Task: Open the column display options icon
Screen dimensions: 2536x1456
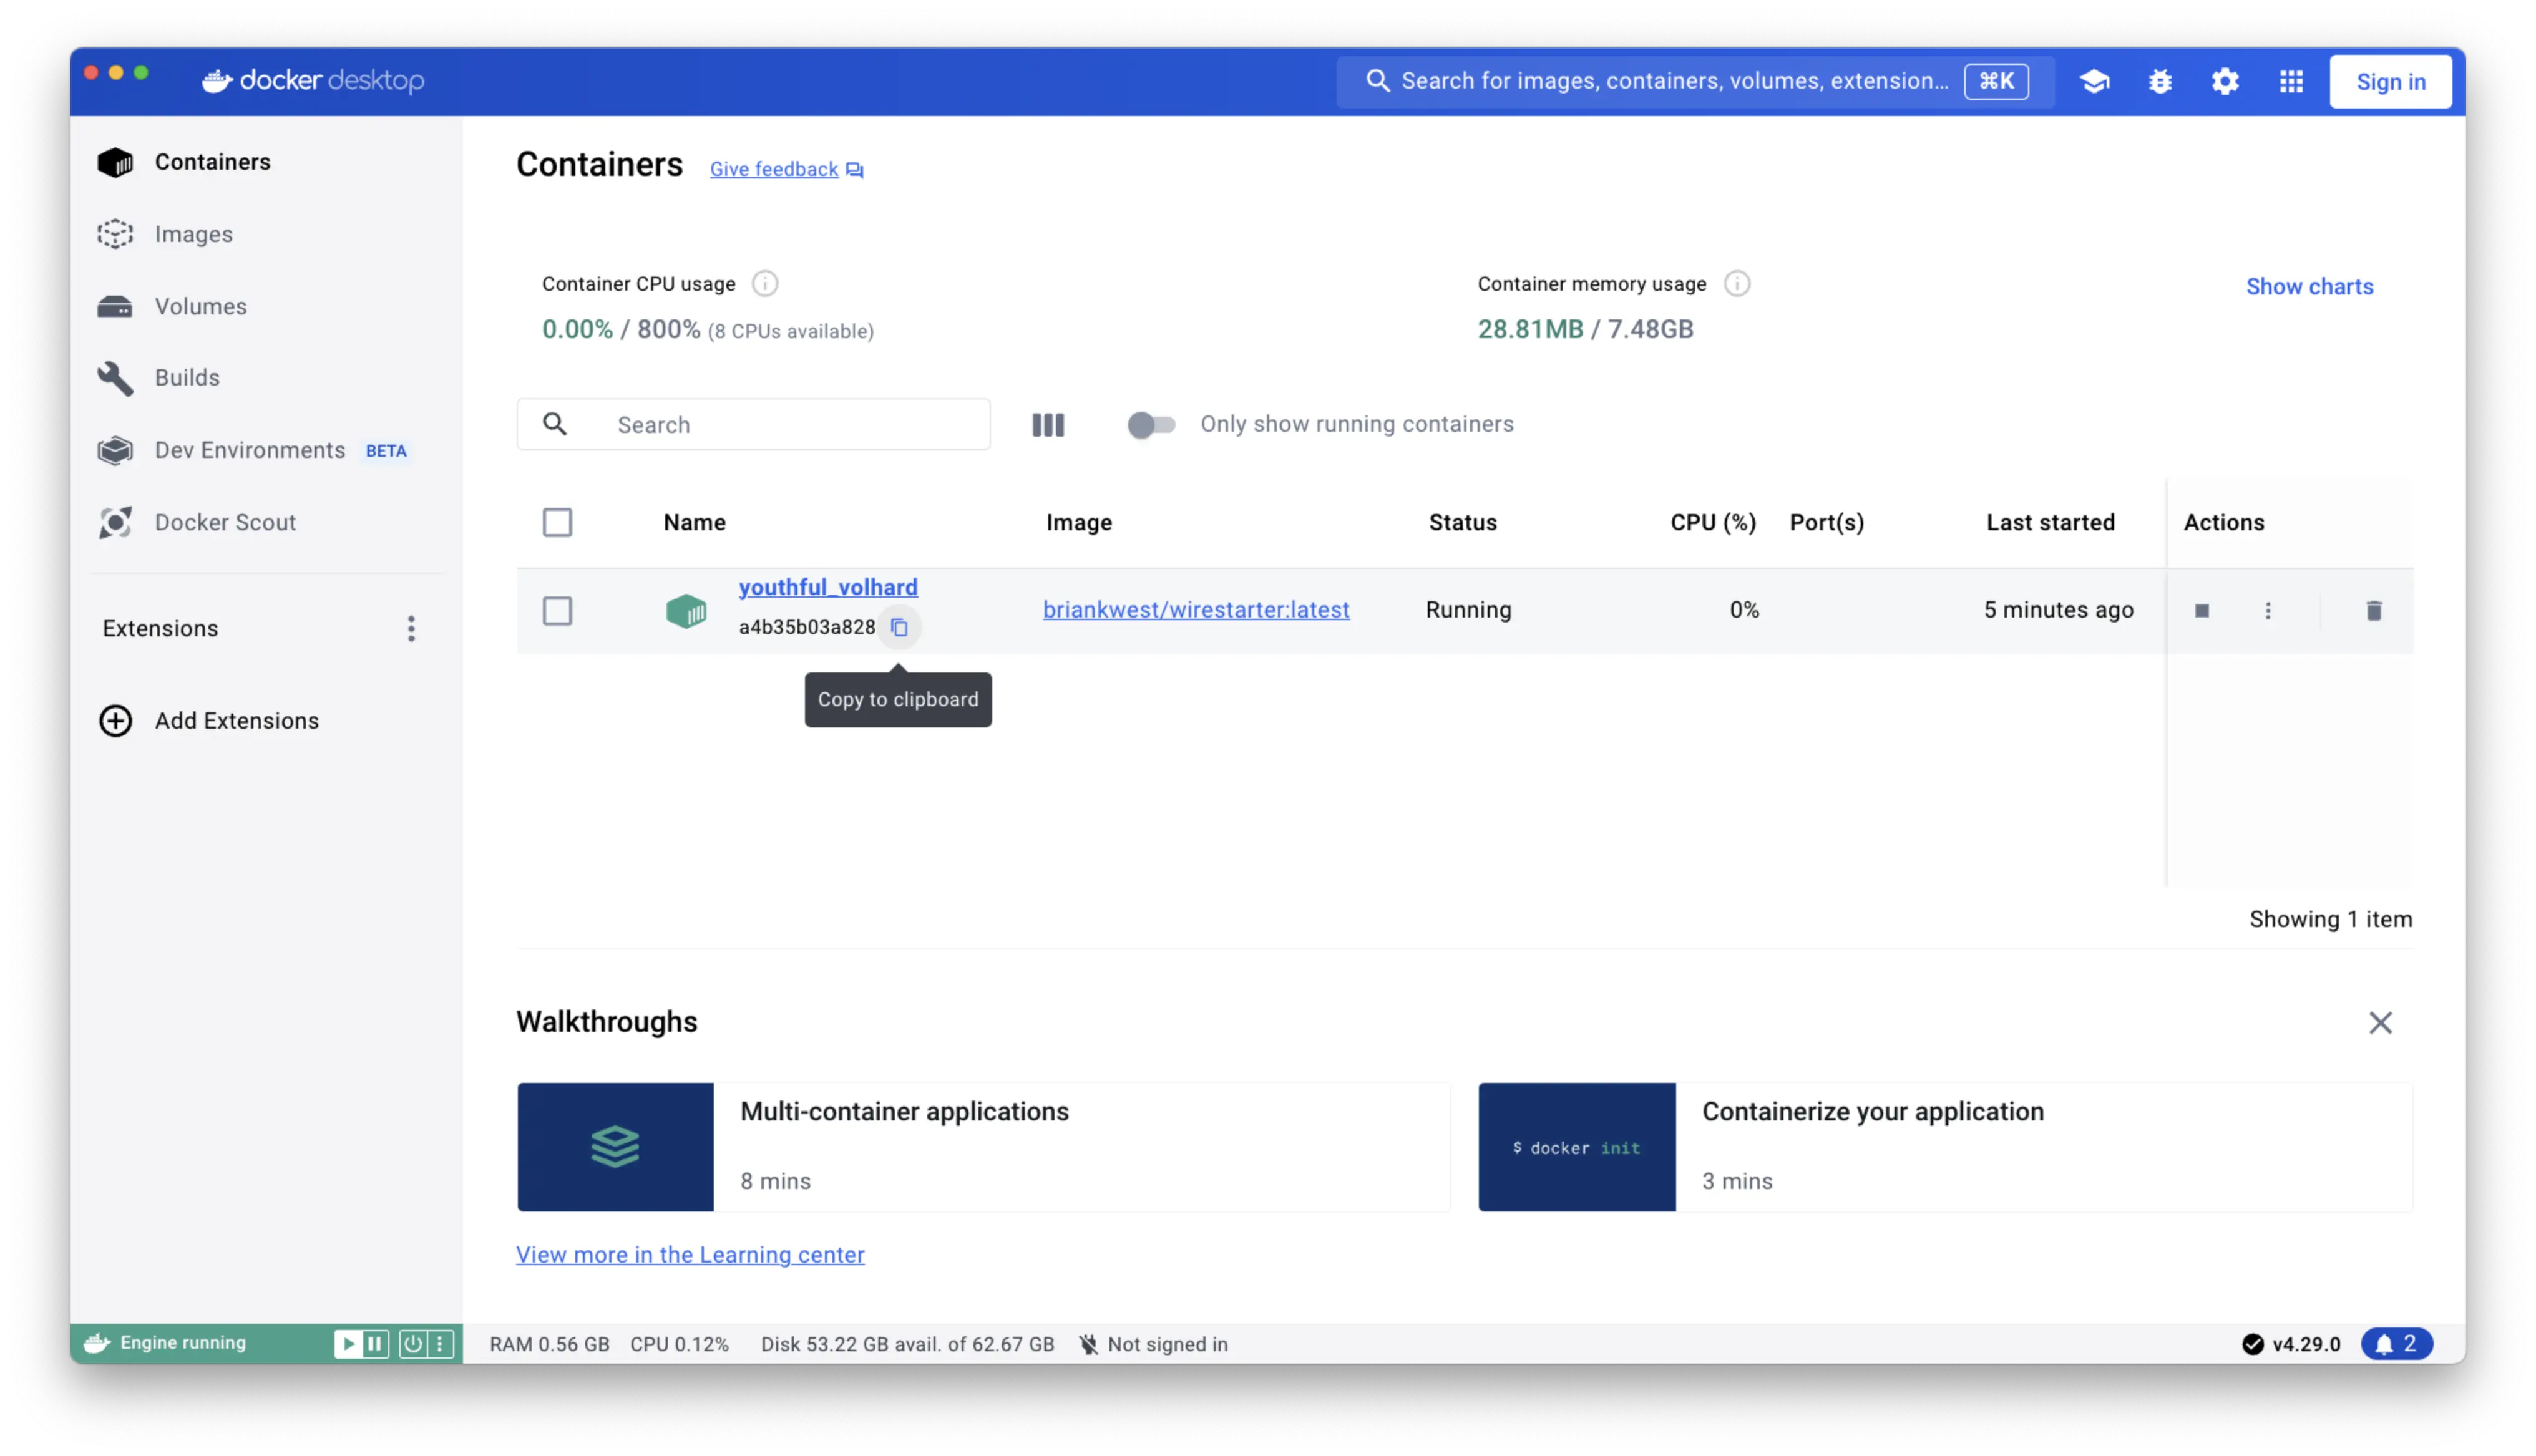Action: (x=1048, y=425)
